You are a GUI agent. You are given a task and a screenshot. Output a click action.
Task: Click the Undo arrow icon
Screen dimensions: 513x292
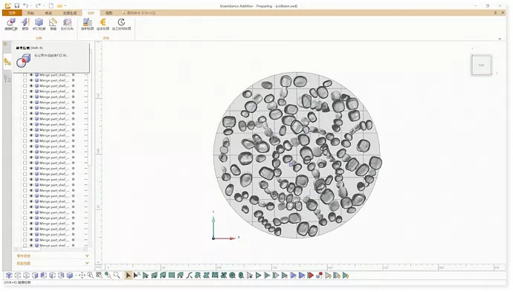(x=25, y=5)
